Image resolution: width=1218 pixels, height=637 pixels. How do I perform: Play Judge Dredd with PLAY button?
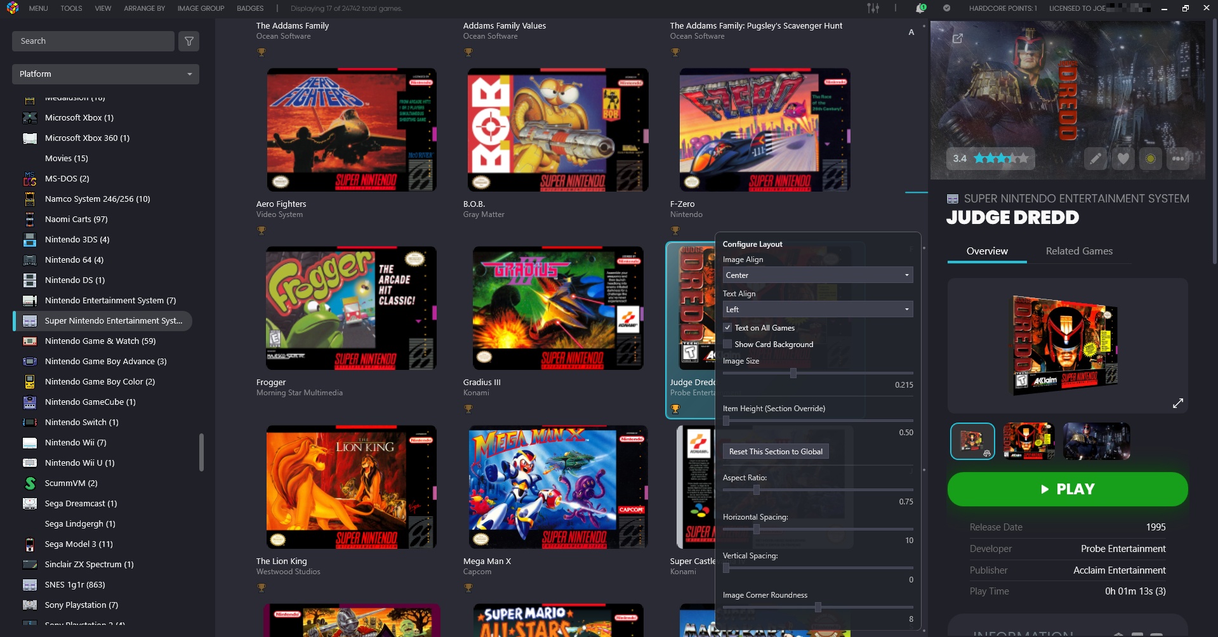click(x=1068, y=489)
